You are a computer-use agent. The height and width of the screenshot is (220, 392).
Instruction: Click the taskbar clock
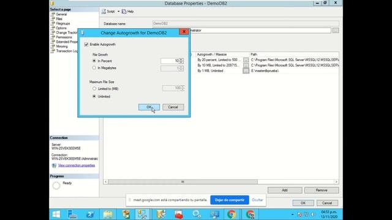click(329, 215)
